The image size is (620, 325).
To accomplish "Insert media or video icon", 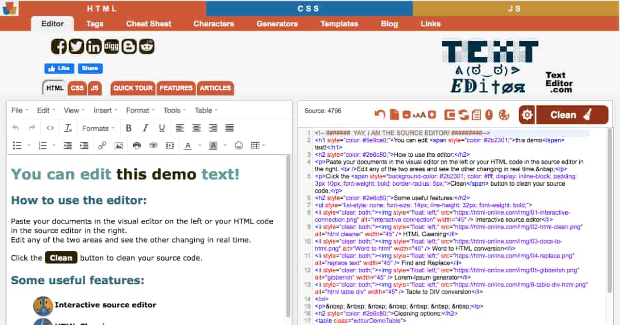I will click(x=170, y=145).
